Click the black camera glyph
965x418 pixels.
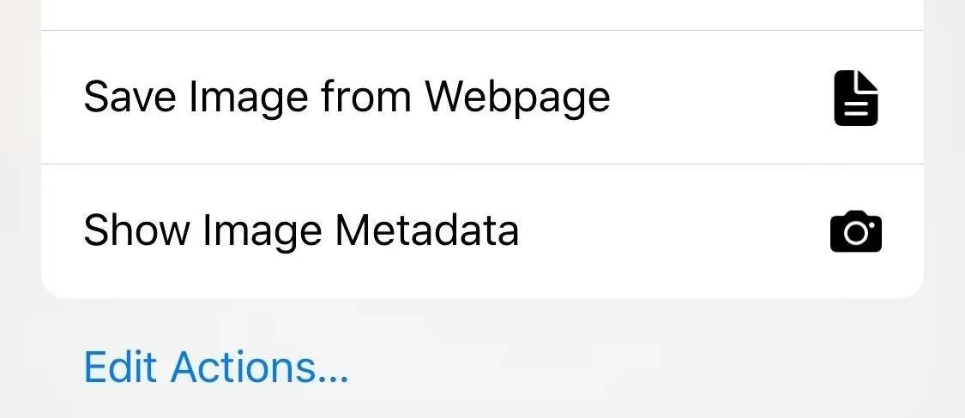click(855, 231)
